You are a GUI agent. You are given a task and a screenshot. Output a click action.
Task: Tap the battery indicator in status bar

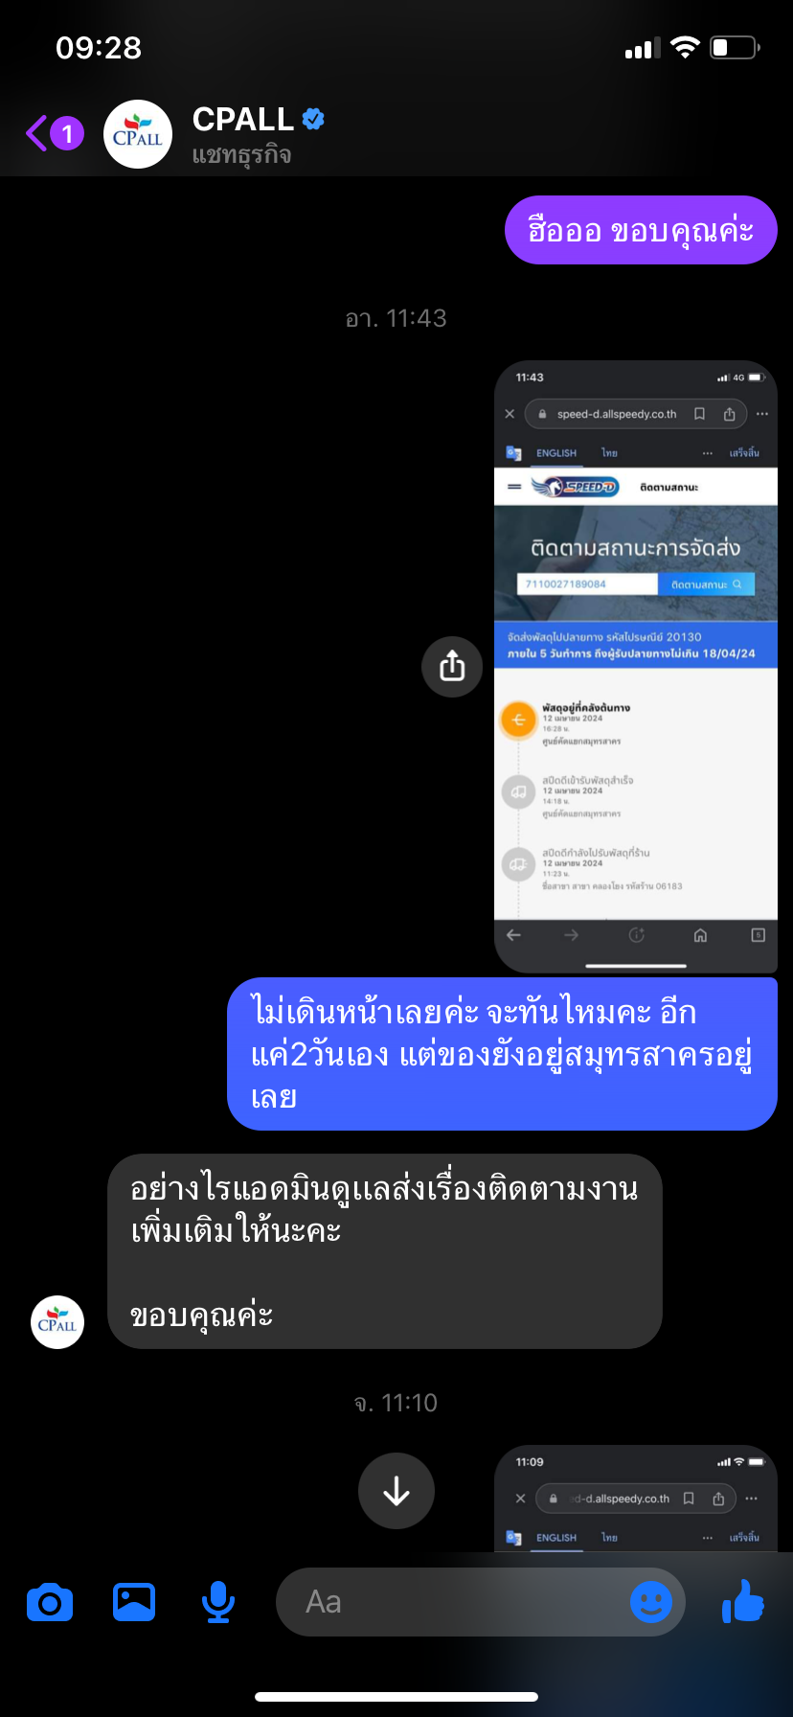click(x=735, y=47)
